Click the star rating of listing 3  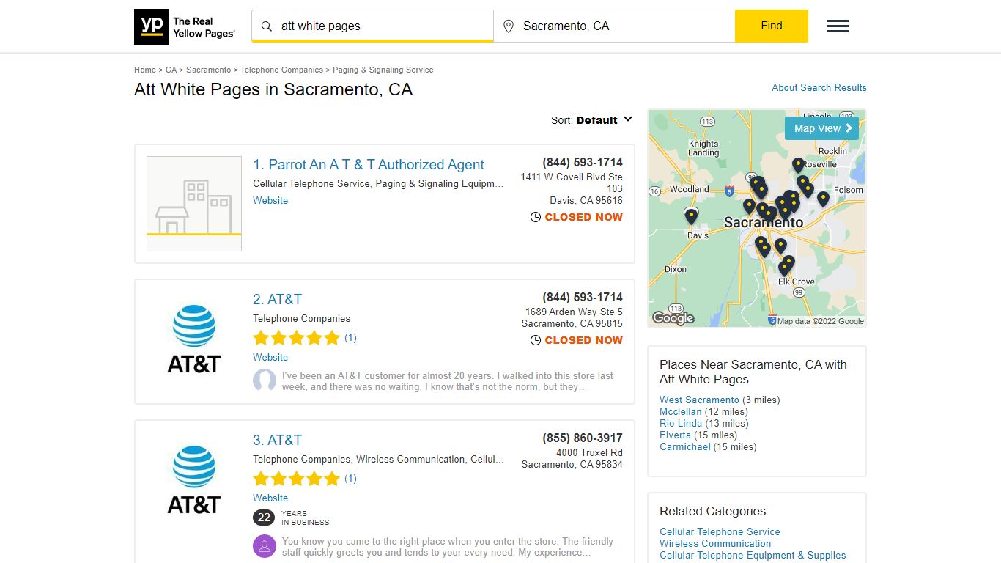(x=297, y=479)
